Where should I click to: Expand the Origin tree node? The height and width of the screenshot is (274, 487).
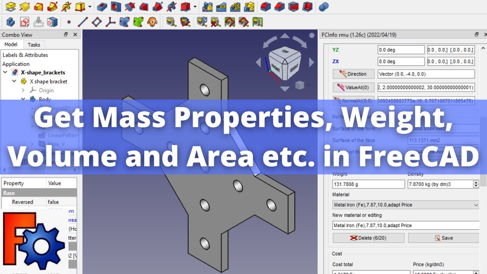tap(23, 90)
